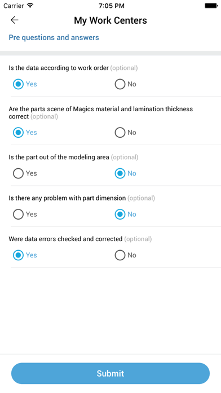Tap the 'Were data errors checked and corrected' question text

pyautogui.click(x=65, y=239)
